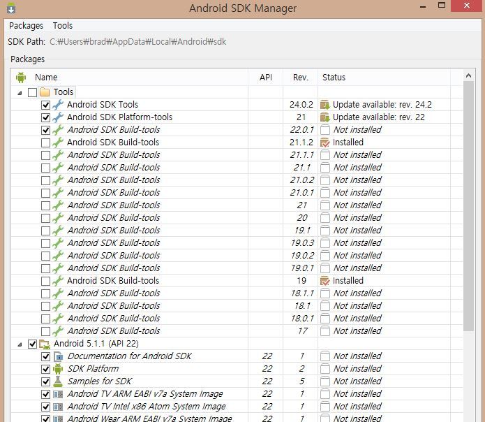The height and width of the screenshot is (422, 485).
Task: Click the Samples for SDK flask icon
Action: [58, 381]
